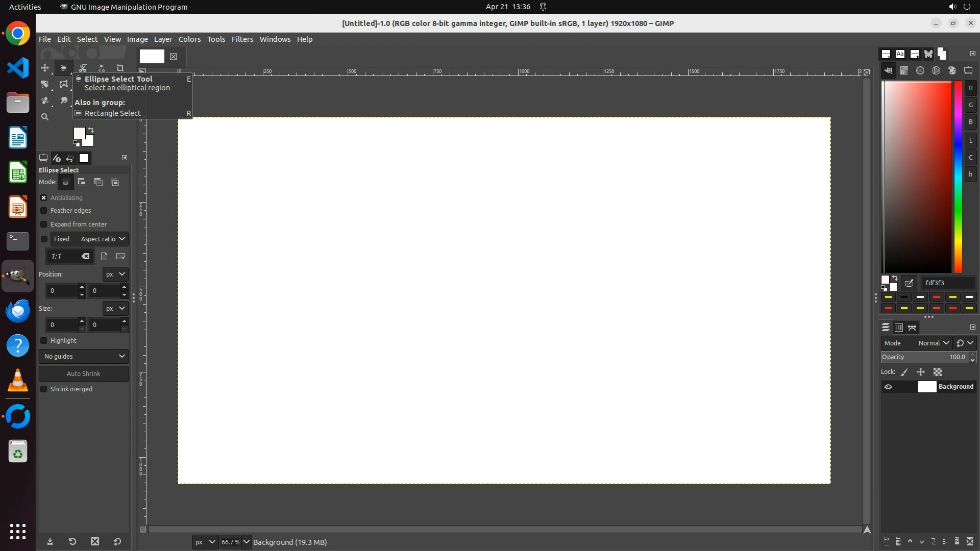The height and width of the screenshot is (551, 980).
Task: Click the hue color strip slider
Action: coord(958,176)
